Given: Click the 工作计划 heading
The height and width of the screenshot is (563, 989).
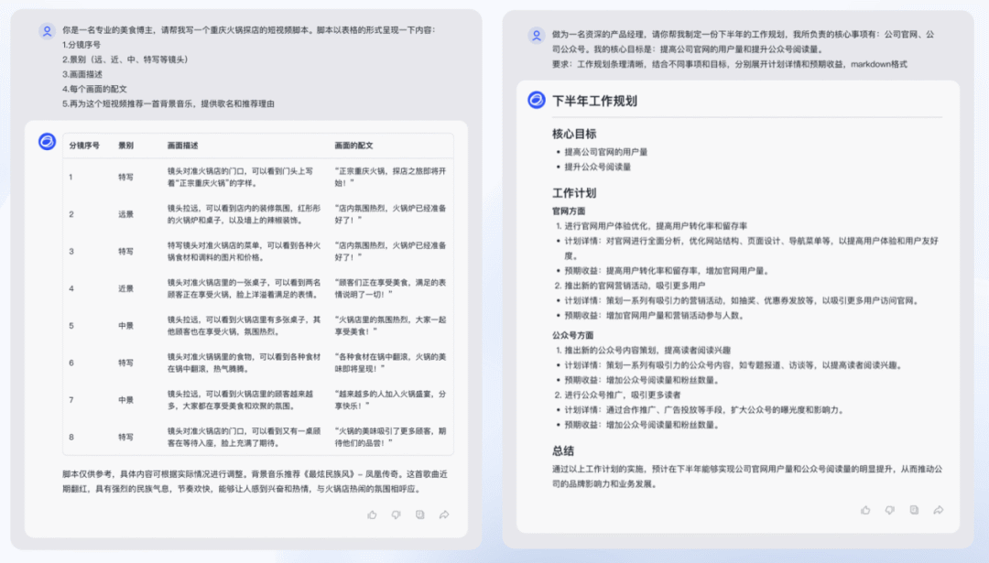Looking at the screenshot, I should point(574,193).
